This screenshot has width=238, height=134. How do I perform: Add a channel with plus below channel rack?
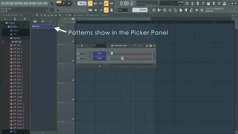point(100,66)
